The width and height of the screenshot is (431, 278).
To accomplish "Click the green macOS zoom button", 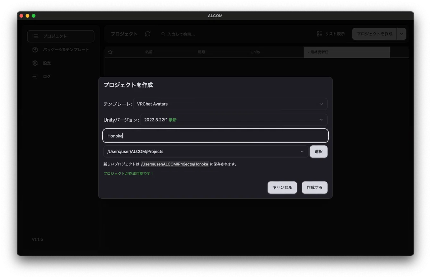I will coord(34,16).
